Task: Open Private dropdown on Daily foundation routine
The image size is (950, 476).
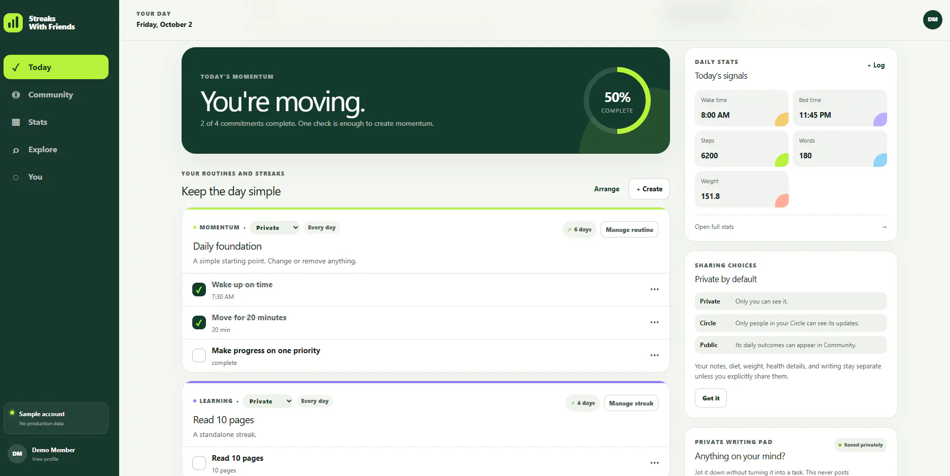Action: pyautogui.click(x=274, y=227)
